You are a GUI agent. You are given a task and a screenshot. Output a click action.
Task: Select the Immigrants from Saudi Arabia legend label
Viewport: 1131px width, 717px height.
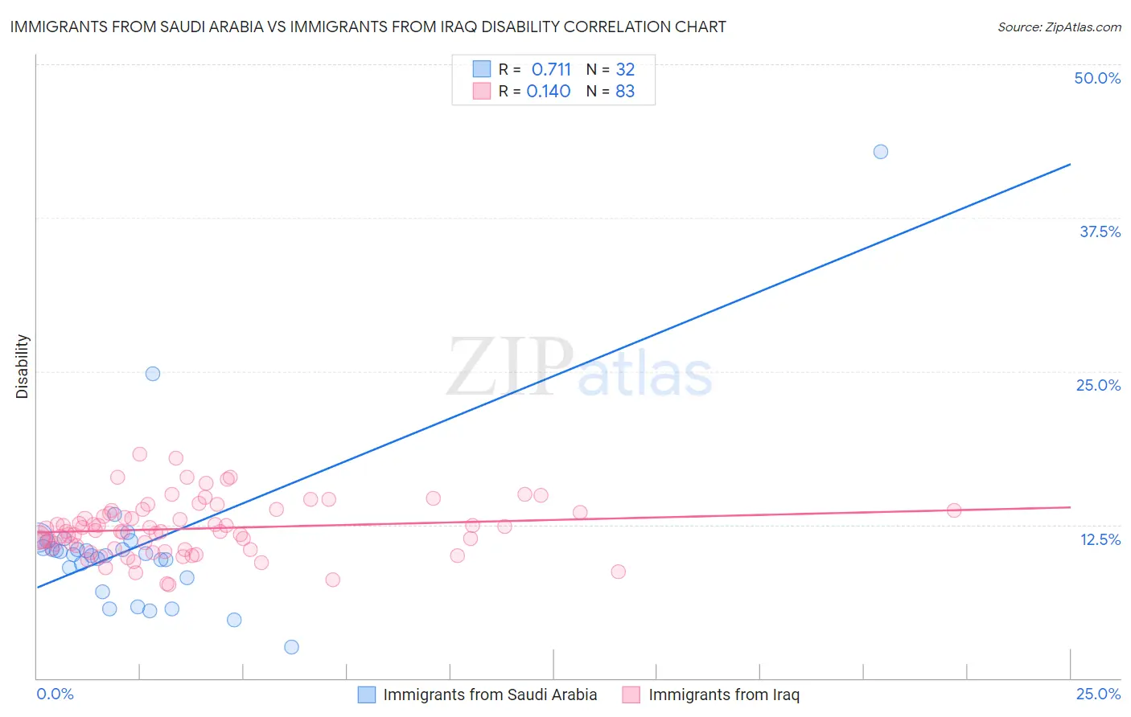tap(490, 694)
